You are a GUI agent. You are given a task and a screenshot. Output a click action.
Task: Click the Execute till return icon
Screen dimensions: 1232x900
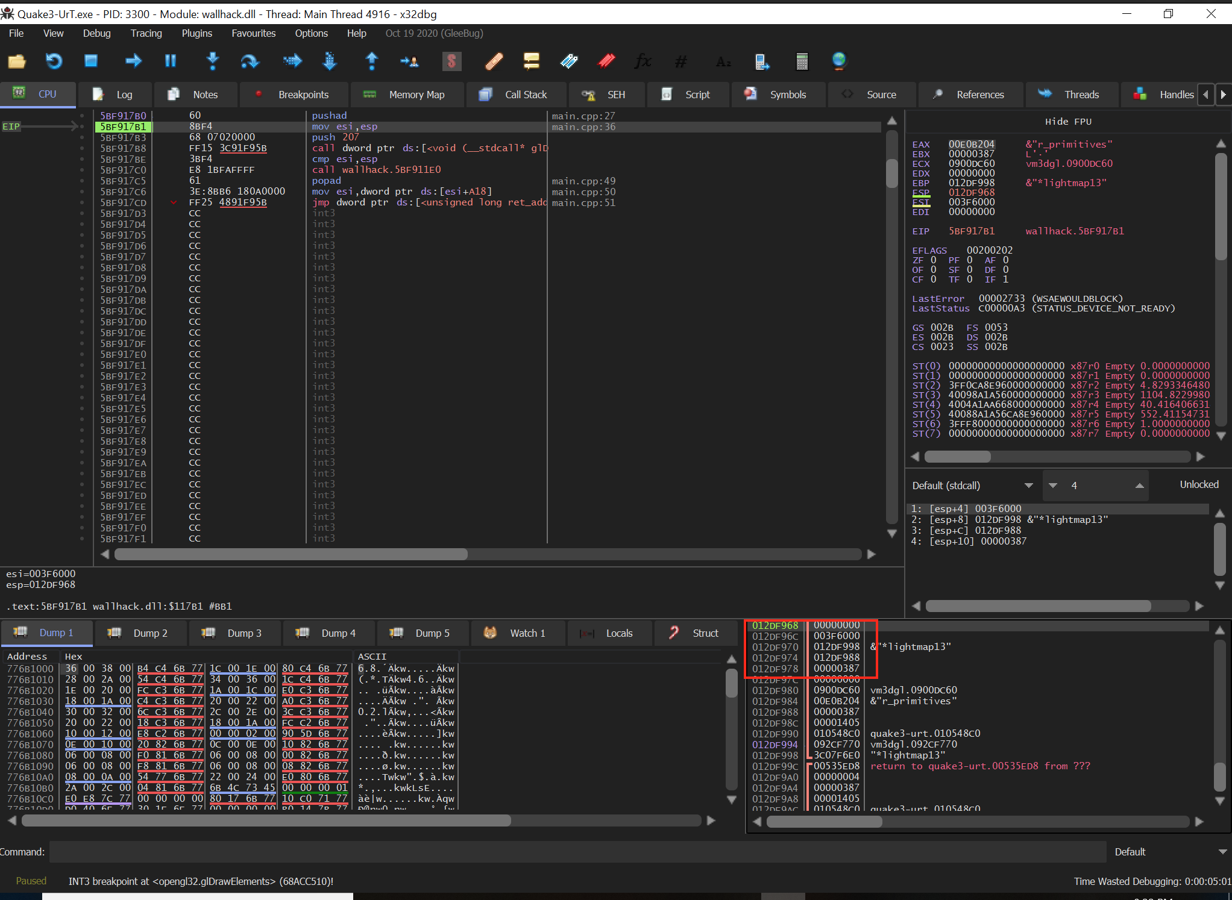[372, 61]
